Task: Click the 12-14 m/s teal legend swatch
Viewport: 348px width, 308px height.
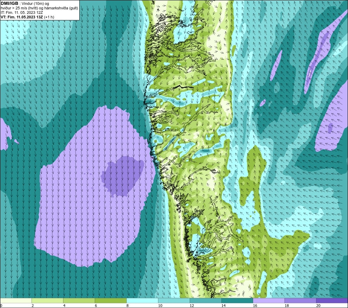Action: (x=206, y=300)
